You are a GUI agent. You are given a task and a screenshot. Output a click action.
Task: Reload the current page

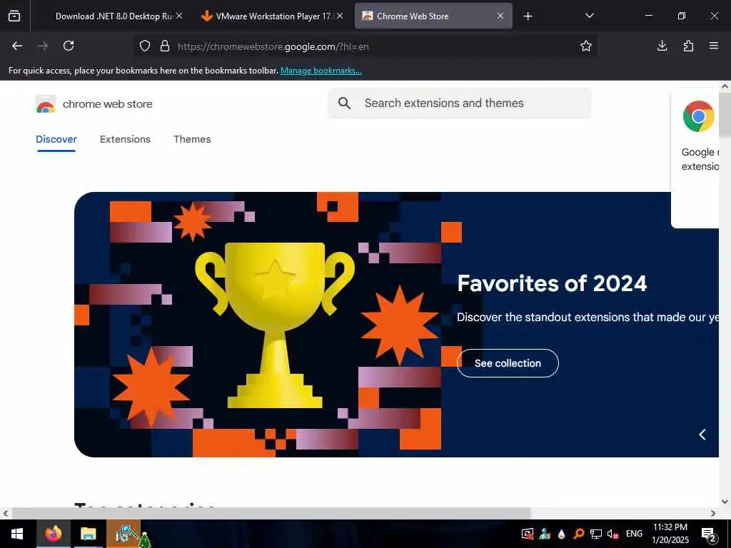pos(69,46)
